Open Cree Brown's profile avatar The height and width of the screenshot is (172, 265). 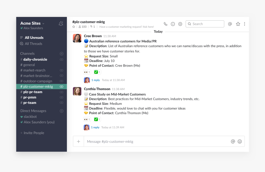click(77, 38)
